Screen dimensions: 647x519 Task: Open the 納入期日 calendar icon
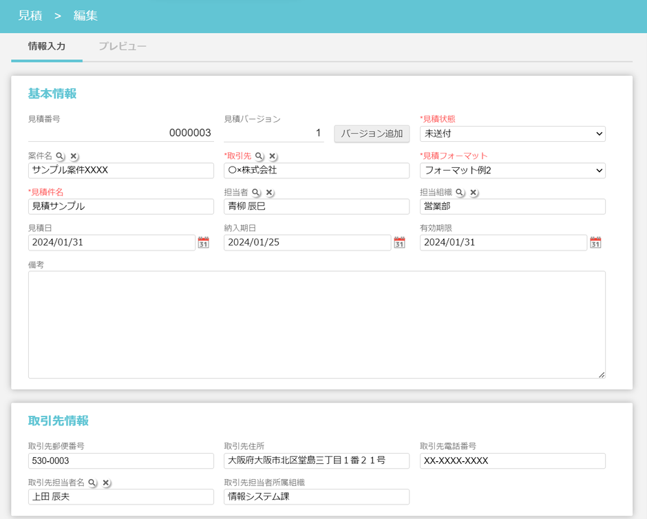(399, 242)
